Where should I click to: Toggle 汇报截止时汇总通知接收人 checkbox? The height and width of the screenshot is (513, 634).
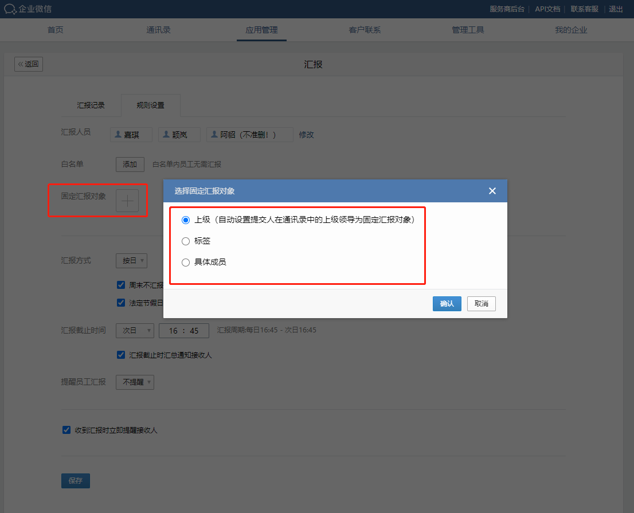pos(121,355)
